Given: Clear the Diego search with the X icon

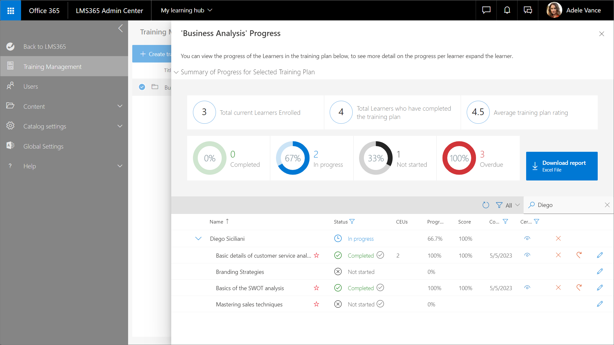Looking at the screenshot, I should tap(607, 205).
